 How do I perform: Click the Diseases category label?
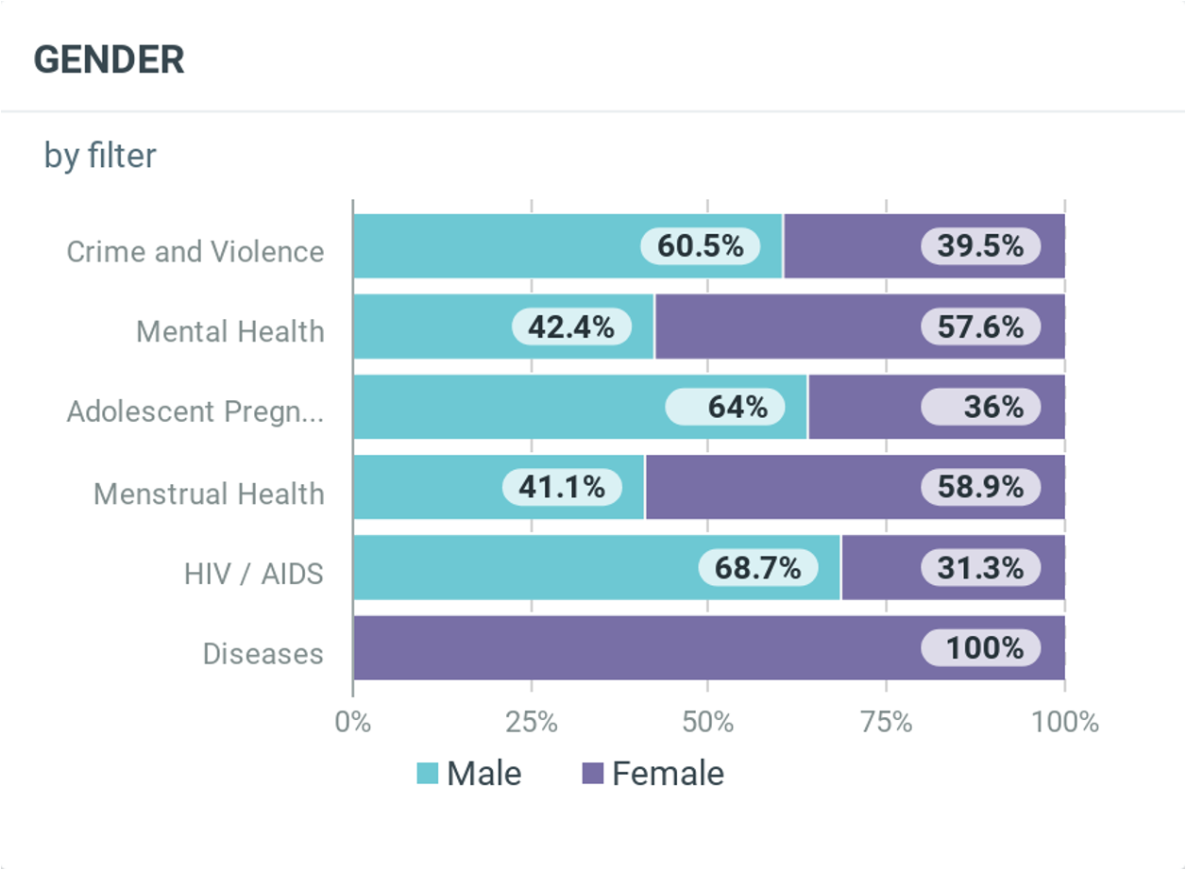tap(263, 654)
